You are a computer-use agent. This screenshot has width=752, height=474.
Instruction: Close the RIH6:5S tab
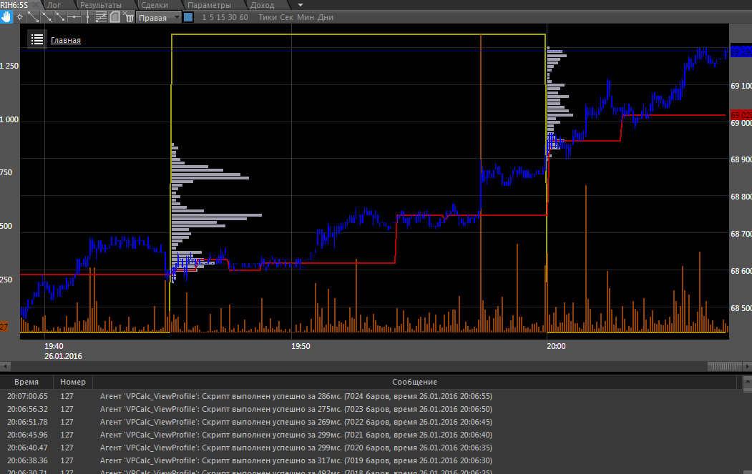click(35, 5)
